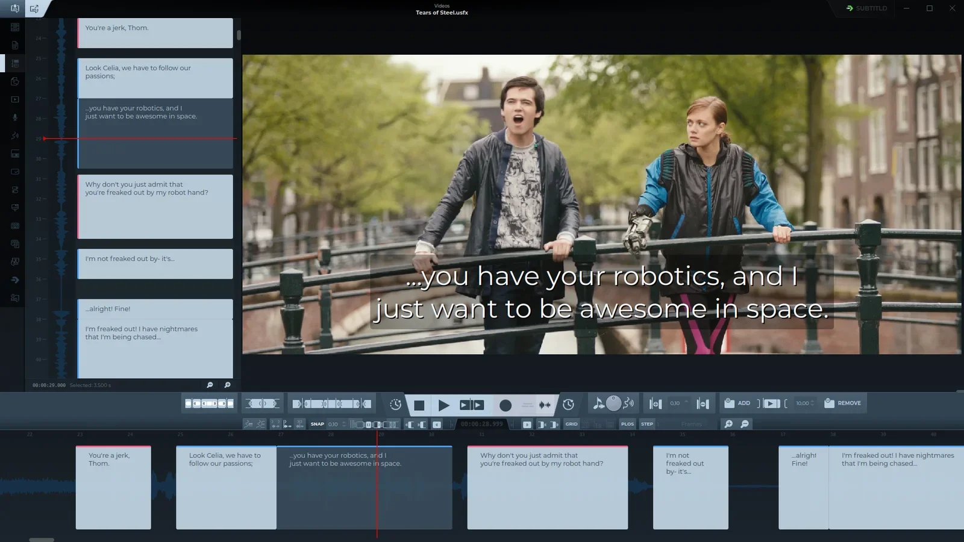
Task: Click the SUBTITLD logo button
Action: 866,8
